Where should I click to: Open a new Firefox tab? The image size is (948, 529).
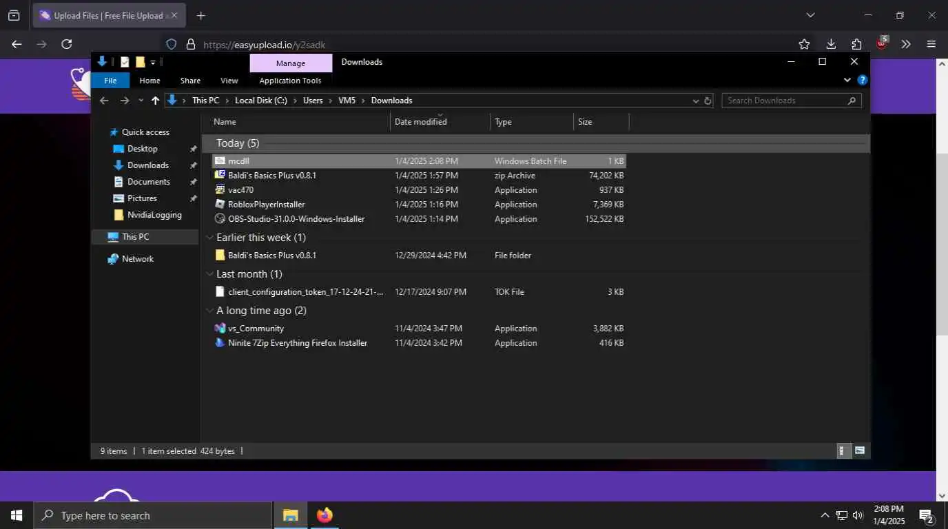pos(200,15)
